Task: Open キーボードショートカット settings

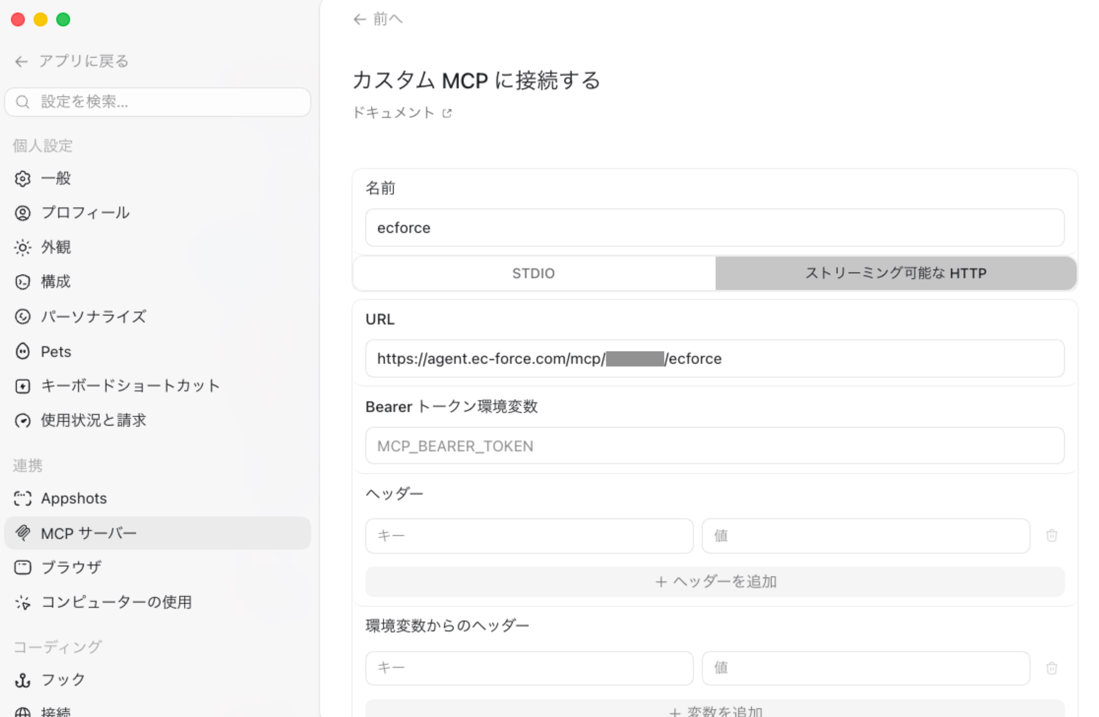Action: (157, 386)
